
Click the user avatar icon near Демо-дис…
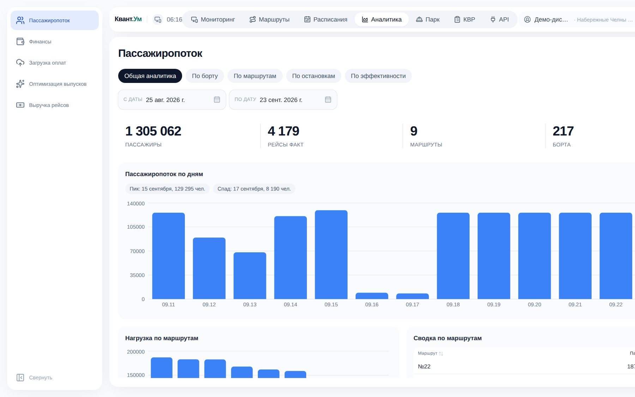point(527,19)
